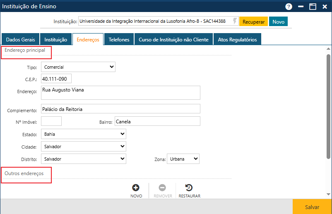The width and height of the screenshot is (332, 214).
Task: Expand the Estado dropdown showing Bahia
Action: pos(84,134)
